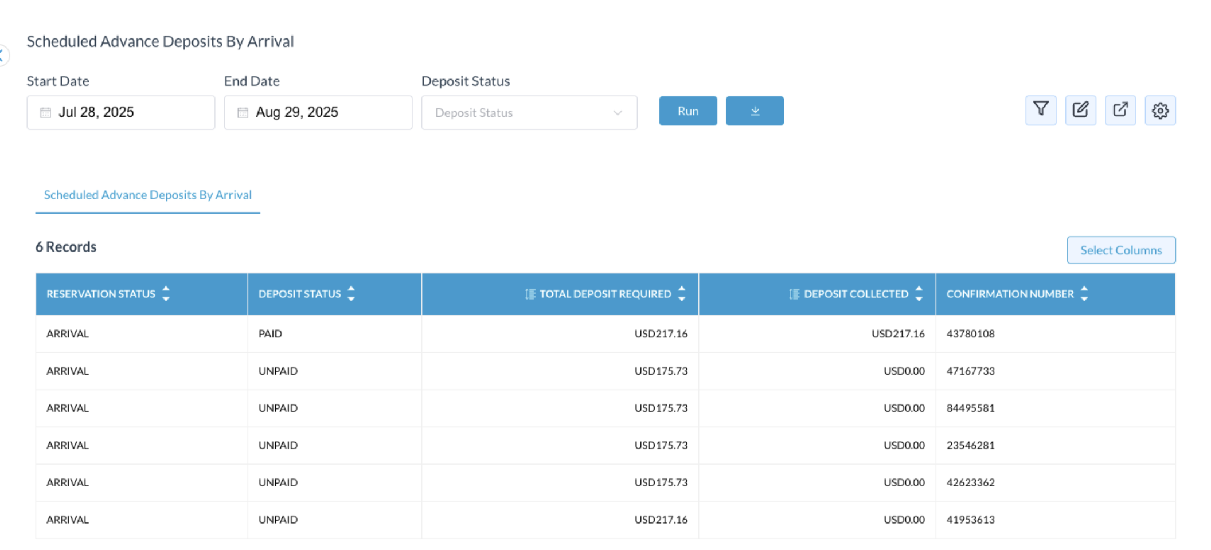Sort by Confirmation Number arrows

tap(1084, 294)
